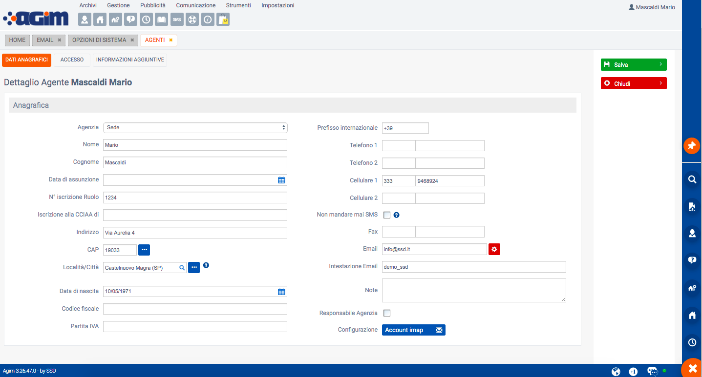Click into the Partita IVA field

point(195,326)
